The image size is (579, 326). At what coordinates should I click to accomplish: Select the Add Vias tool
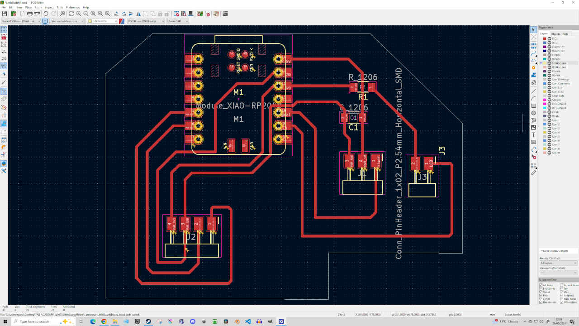click(534, 67)
